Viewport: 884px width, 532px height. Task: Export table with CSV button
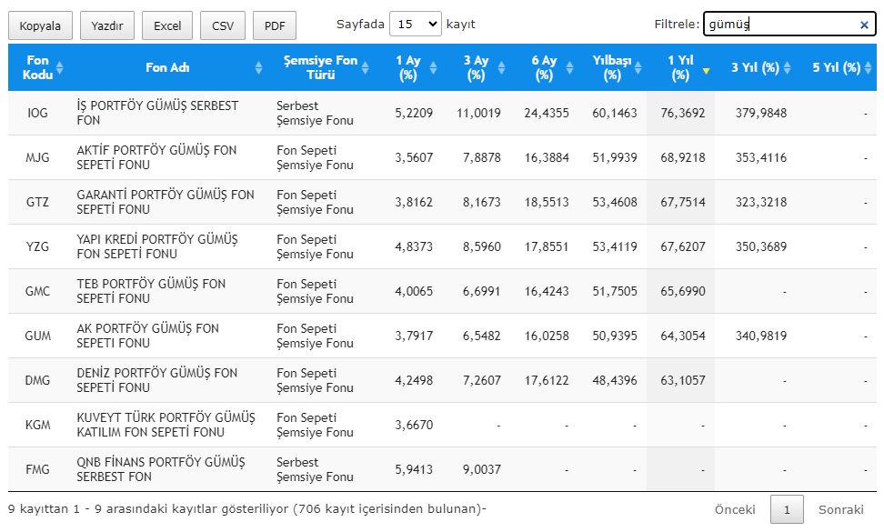coord(223,25)
